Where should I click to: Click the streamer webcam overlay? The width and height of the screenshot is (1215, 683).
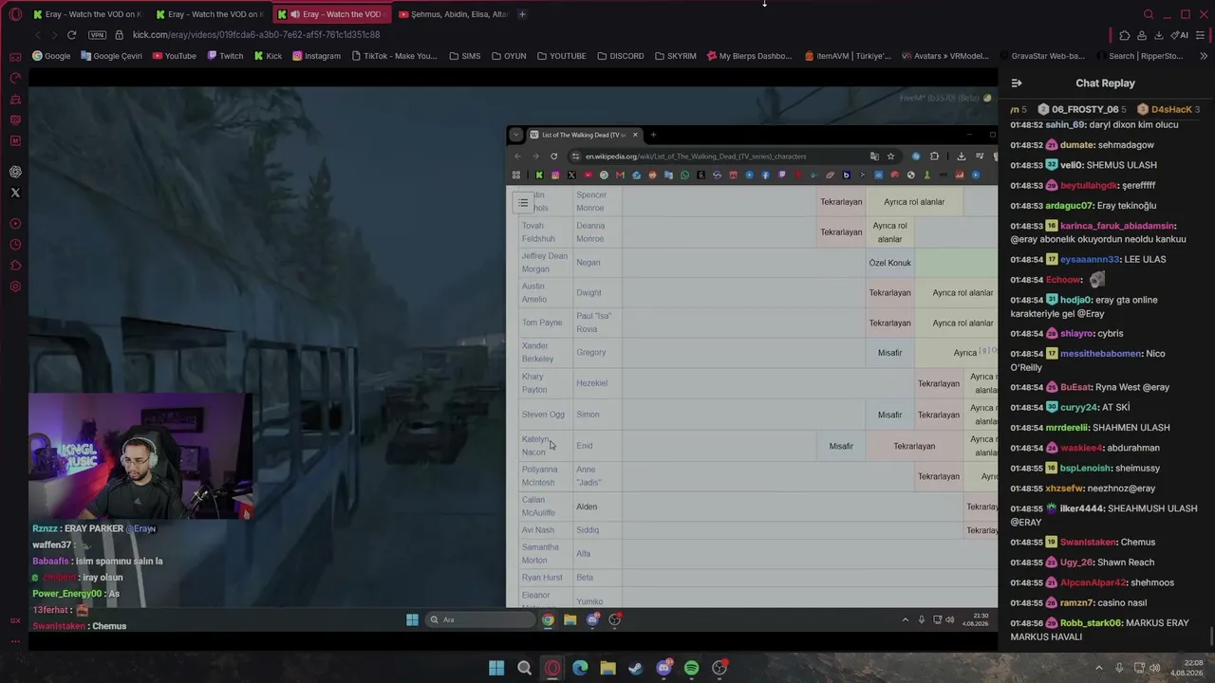coord(140,456)
